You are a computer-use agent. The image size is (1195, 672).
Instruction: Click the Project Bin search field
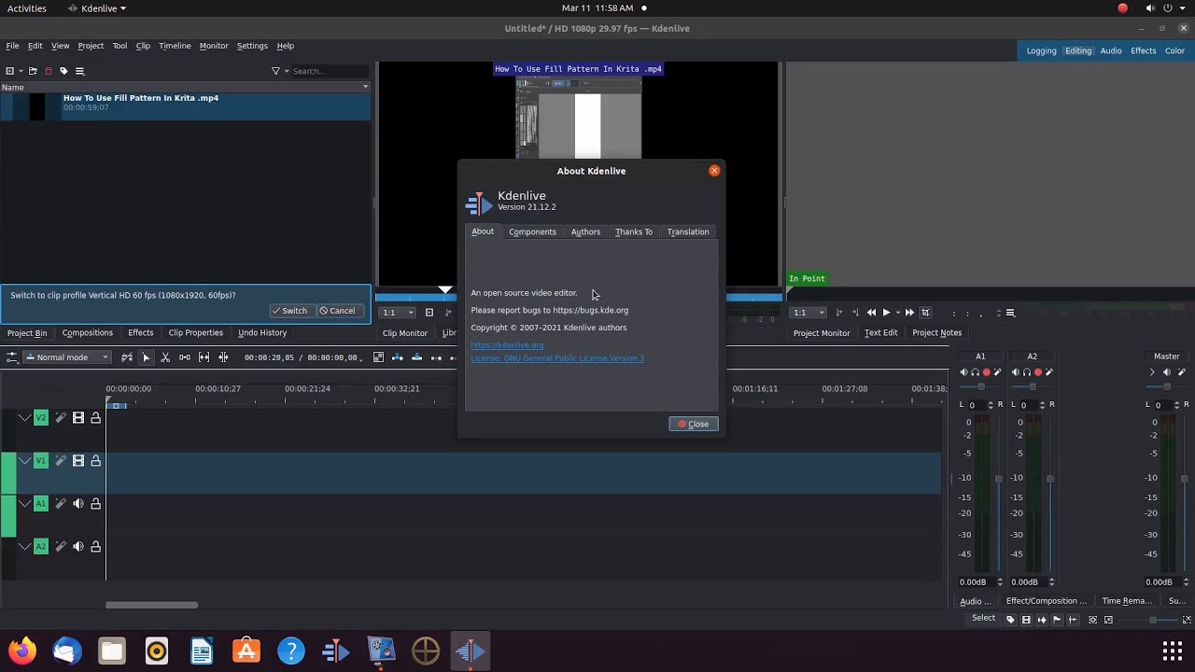(329, 71)
